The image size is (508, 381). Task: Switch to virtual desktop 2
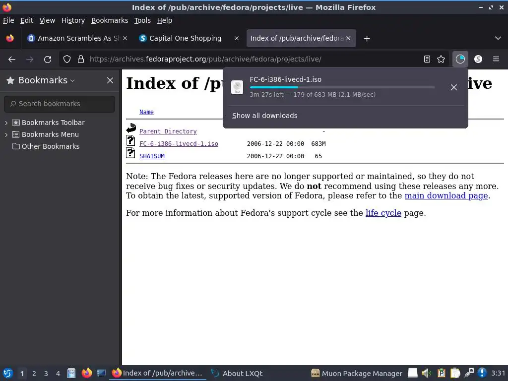point(34,374)
